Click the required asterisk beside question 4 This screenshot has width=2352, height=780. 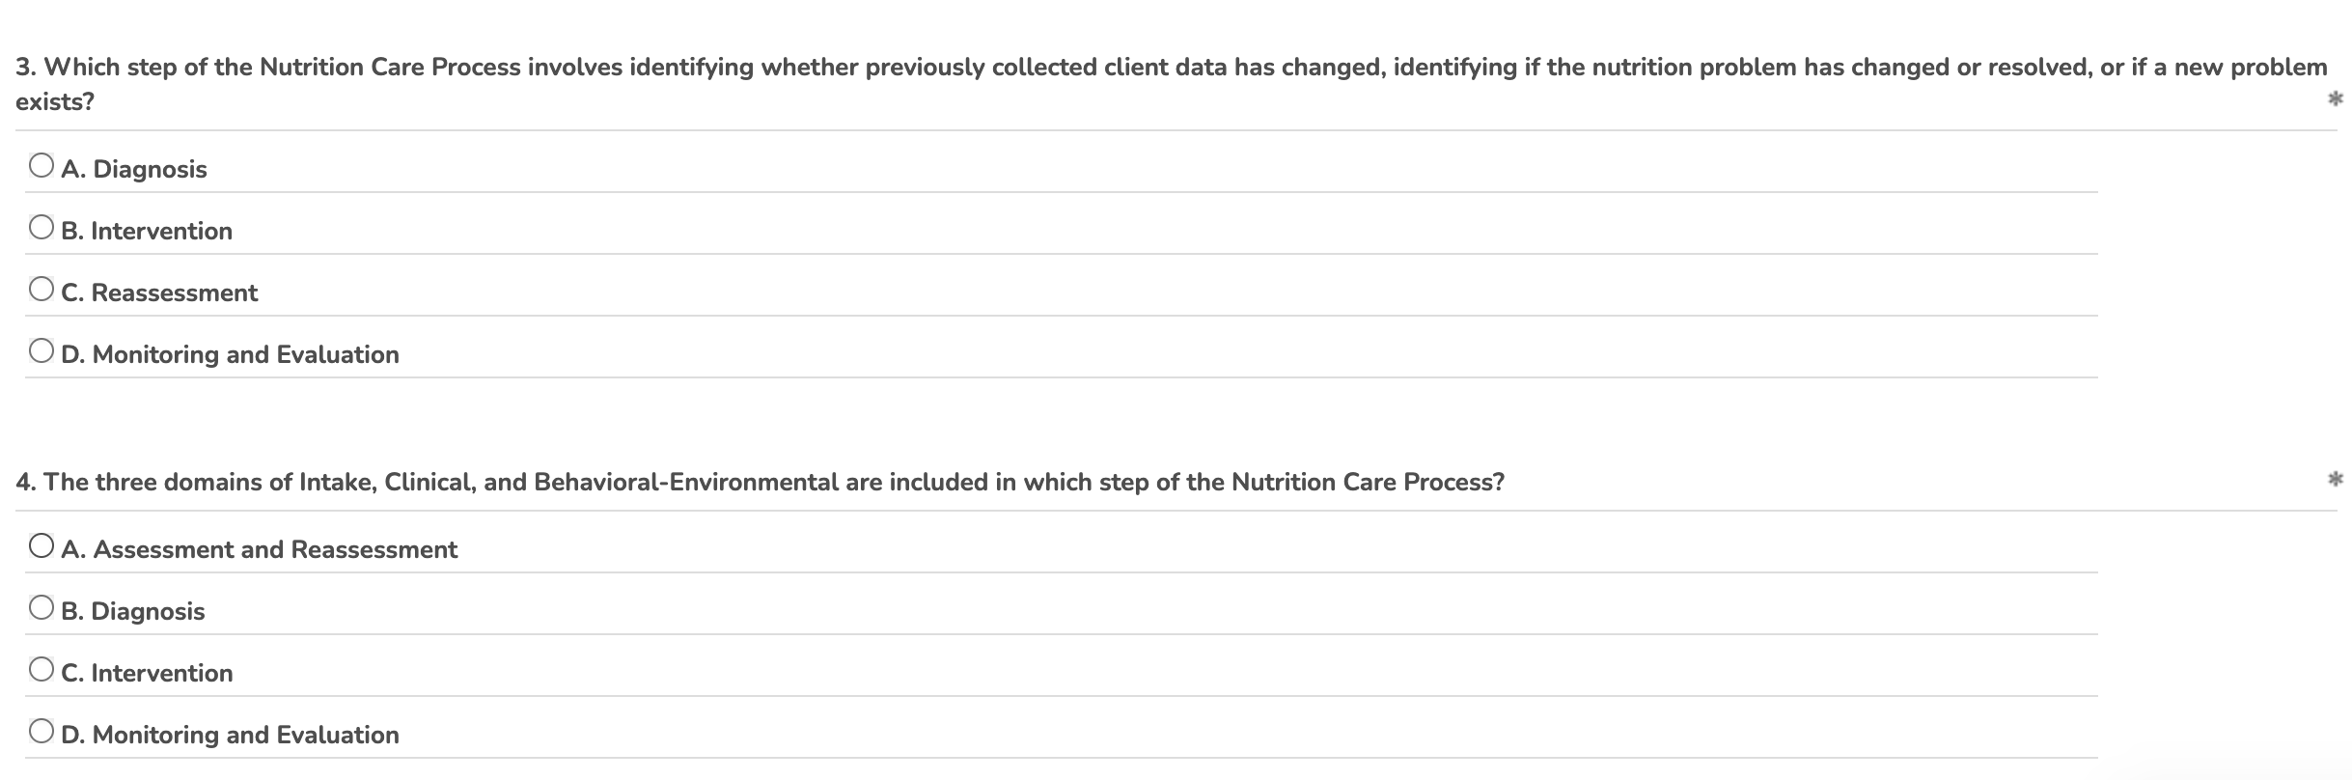[x=2335, y=479]
